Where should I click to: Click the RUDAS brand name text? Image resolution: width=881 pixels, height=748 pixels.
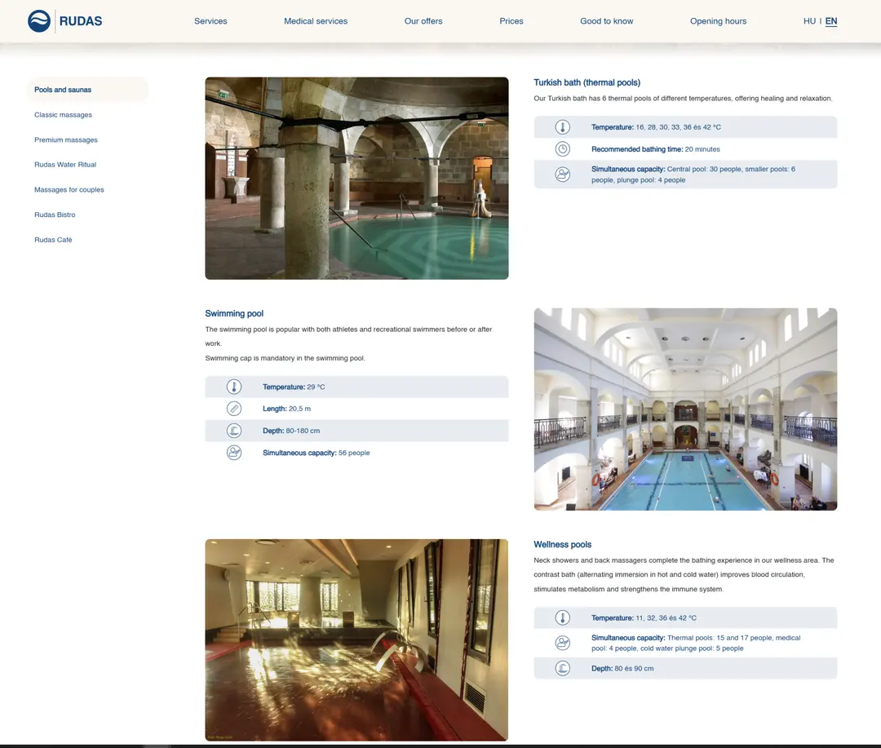[81, 21]
